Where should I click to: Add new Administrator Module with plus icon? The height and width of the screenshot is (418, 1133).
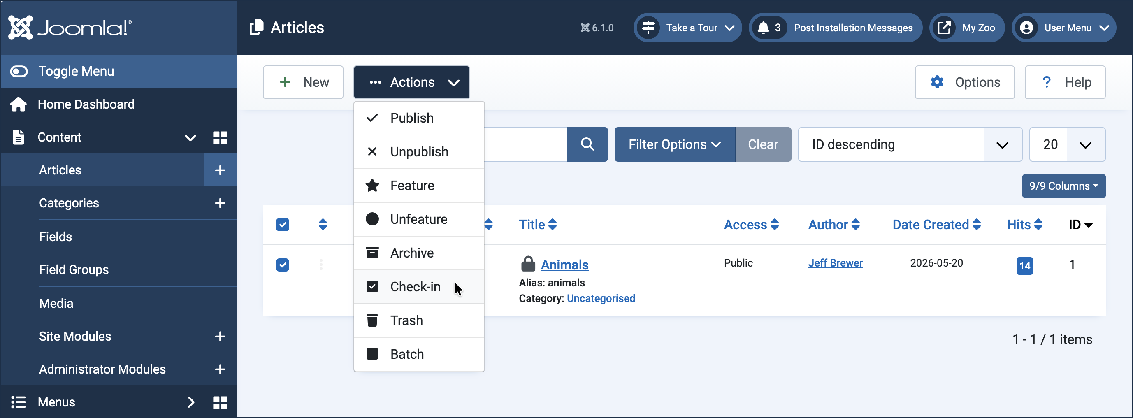[x=220, y=369]
